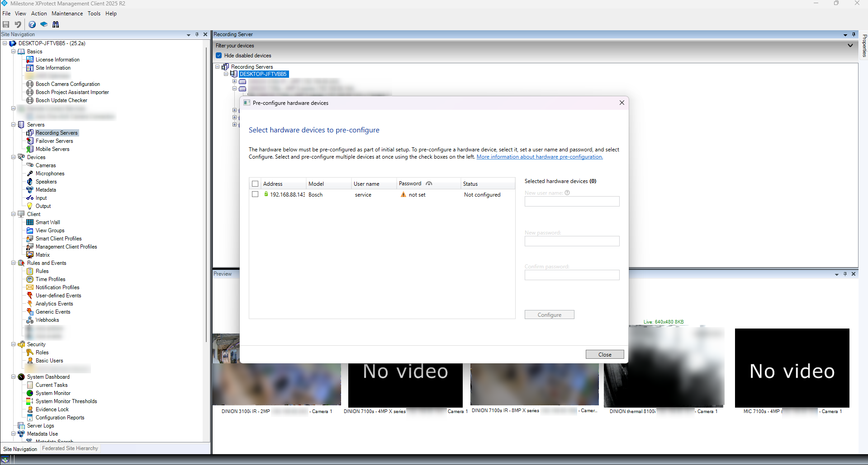Open the Tools menu

[94, 14]
